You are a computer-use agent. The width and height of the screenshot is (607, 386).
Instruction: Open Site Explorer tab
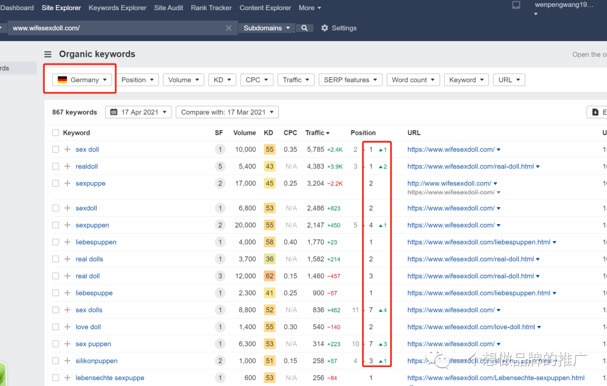click(x=61, y=8)
